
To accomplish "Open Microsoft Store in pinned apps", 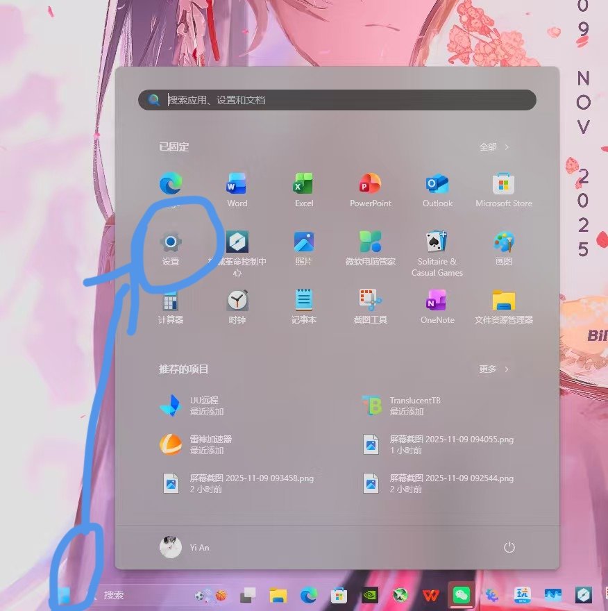I will (x=504, y=183).
